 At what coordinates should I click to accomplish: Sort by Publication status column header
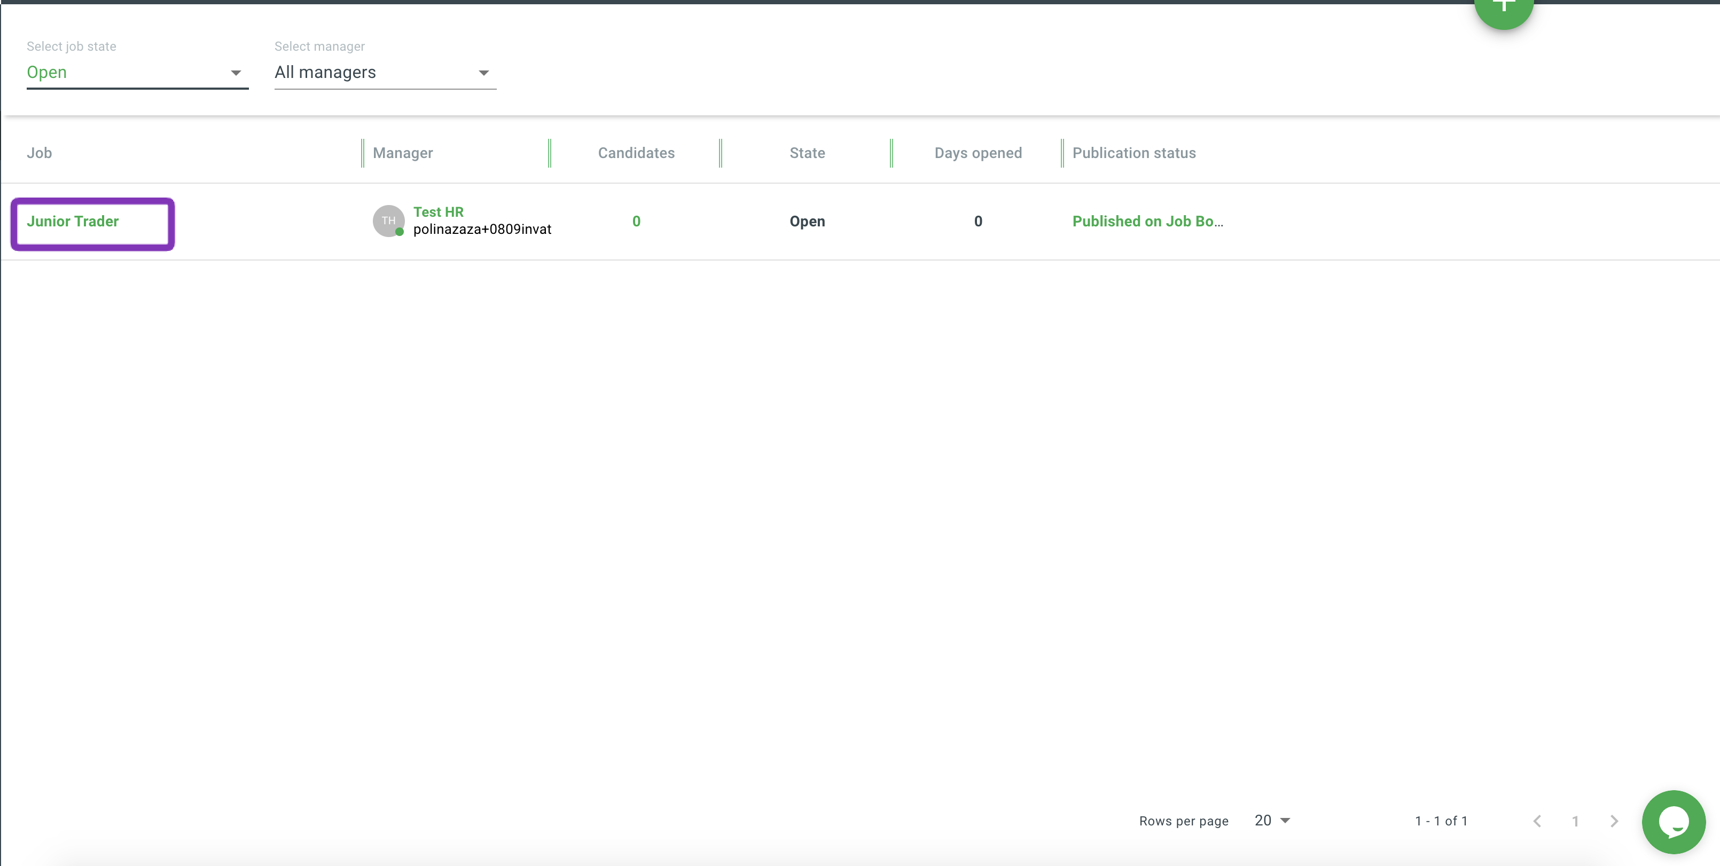1133,153
